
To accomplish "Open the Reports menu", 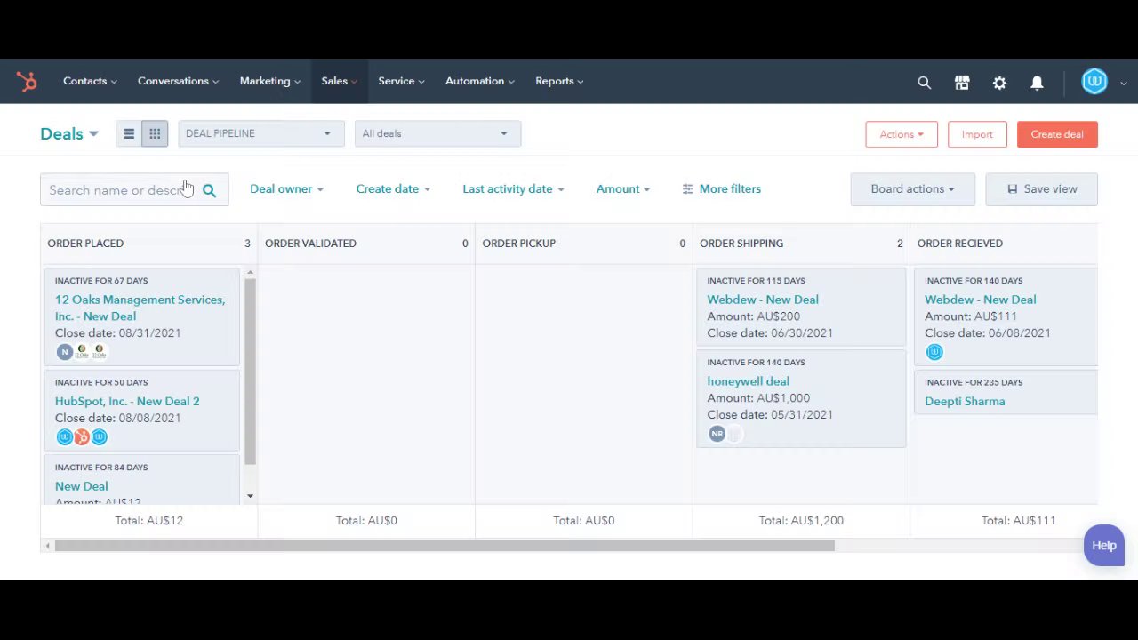I will (x=559, y=81).
